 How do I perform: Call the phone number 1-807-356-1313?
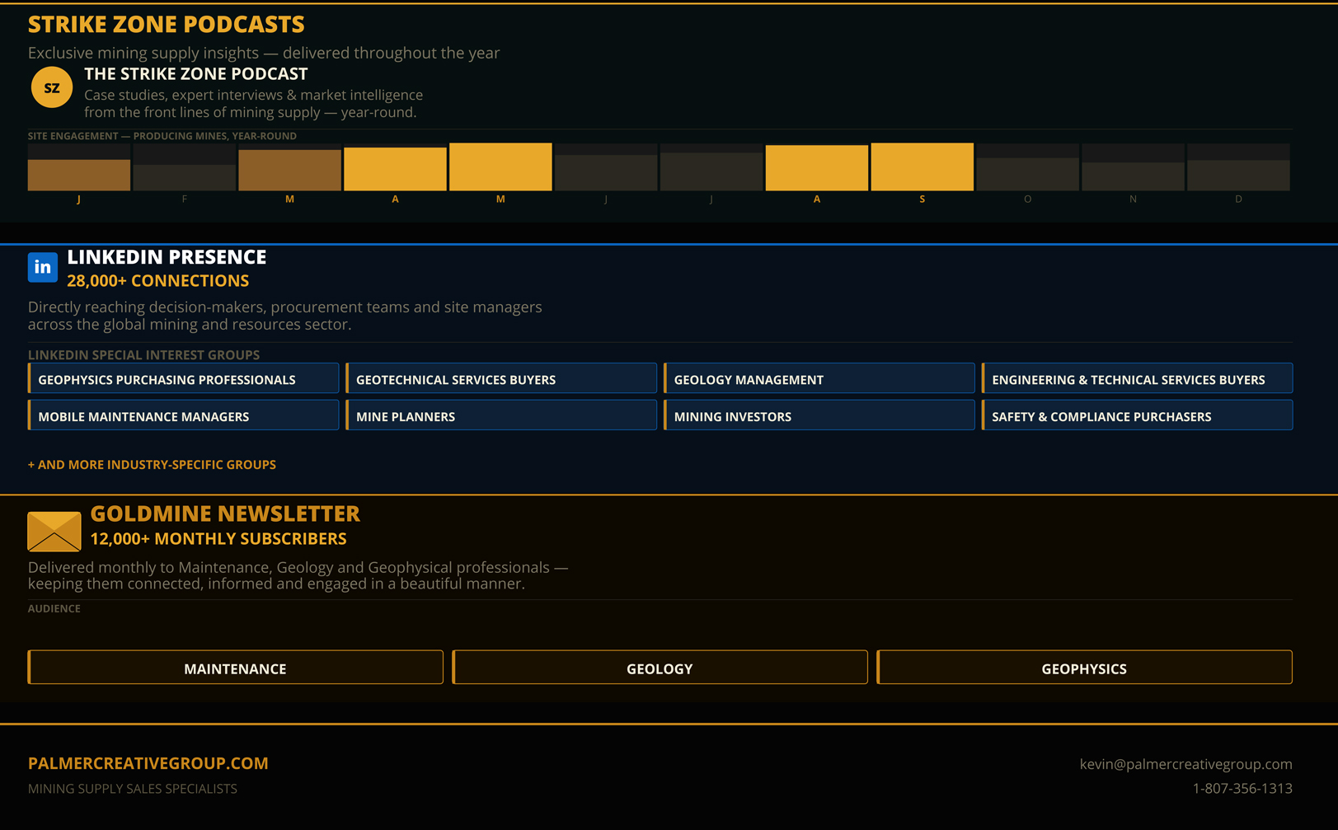coord(1242,789)
